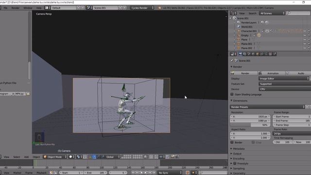Viewport: 311px width, 175px height.
Task: Click the Audio mixdown button
Action: pos(298,73)
